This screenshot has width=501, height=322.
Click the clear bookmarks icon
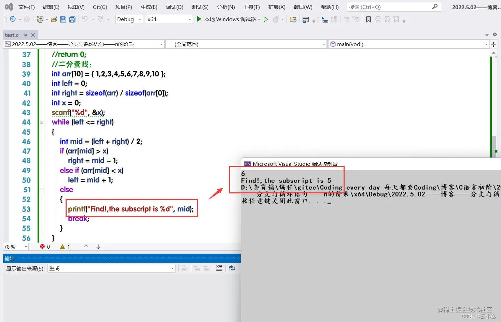396,20
